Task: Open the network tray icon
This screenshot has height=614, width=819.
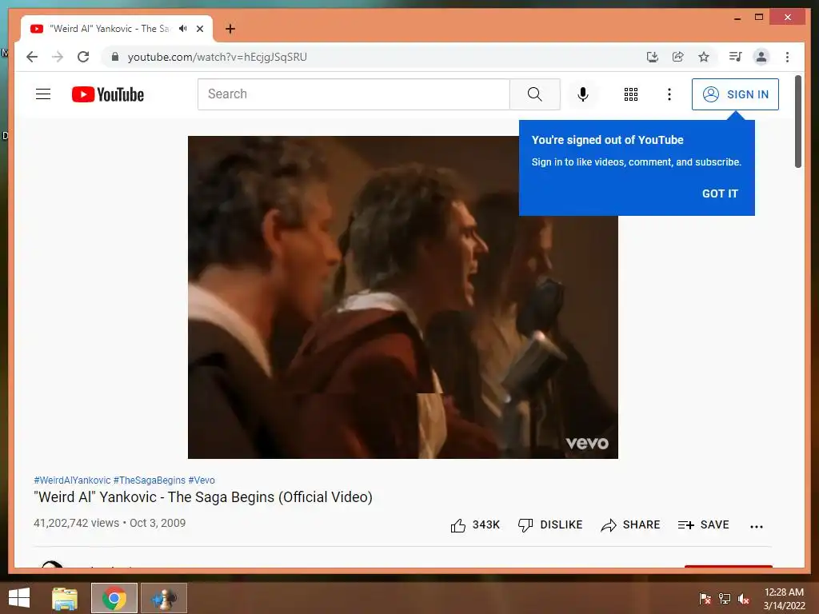Action: click(725, 599)
